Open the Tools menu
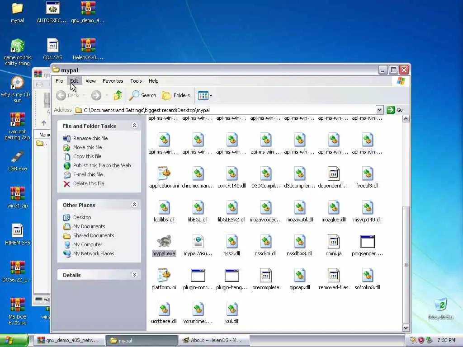The height and width of the screenshot is (347, 463). point(136,81)
